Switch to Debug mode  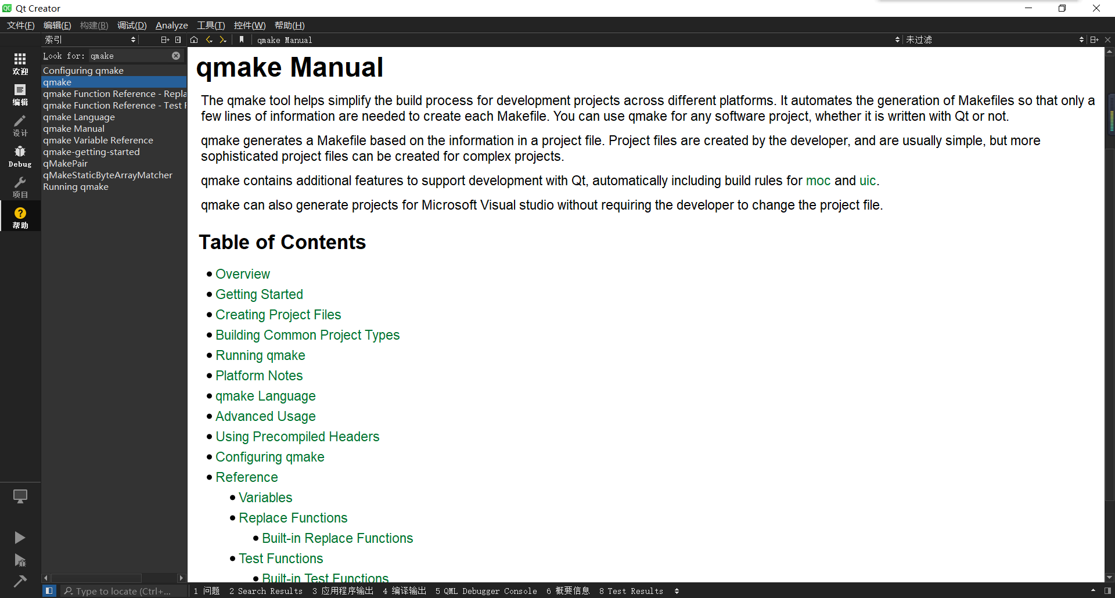coord(20,156)
